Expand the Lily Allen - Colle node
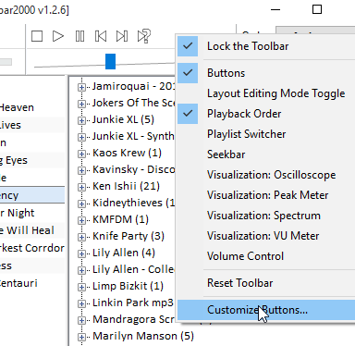355x346 pixels. click(81, 270)
